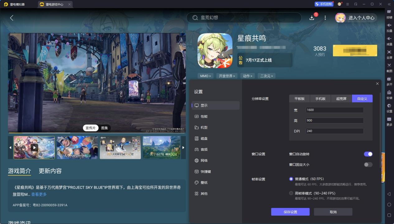Open 网络 network settings

(216, 160)
